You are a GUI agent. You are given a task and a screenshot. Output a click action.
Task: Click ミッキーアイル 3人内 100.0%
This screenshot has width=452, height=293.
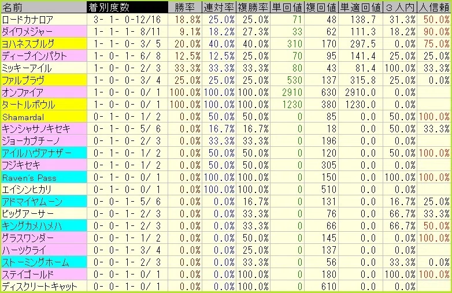pyautogui.click(x=400, y=68)
